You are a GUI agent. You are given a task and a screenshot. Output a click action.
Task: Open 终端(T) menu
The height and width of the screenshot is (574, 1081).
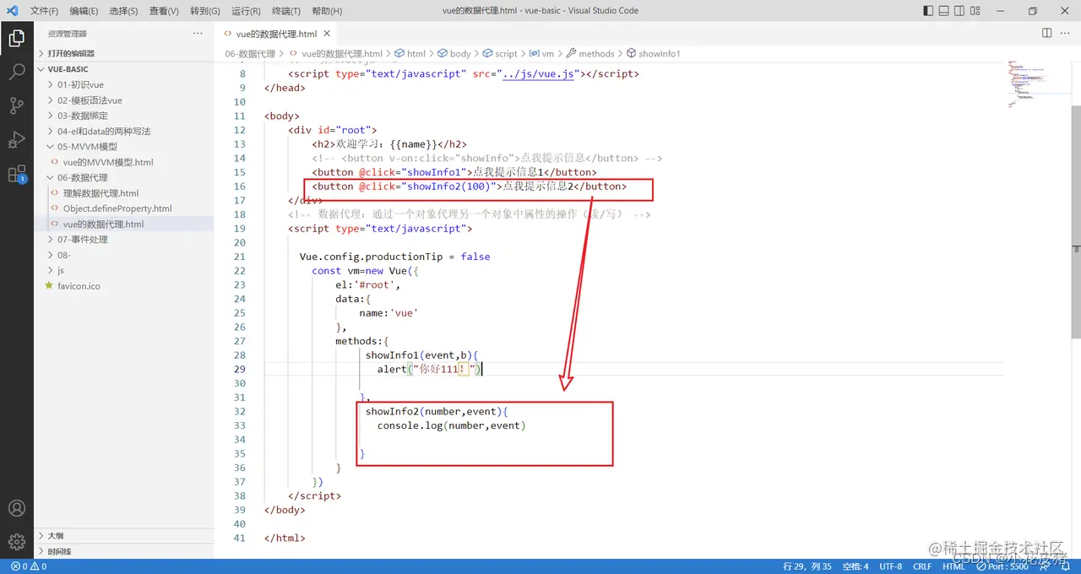(x=285, y=11)
